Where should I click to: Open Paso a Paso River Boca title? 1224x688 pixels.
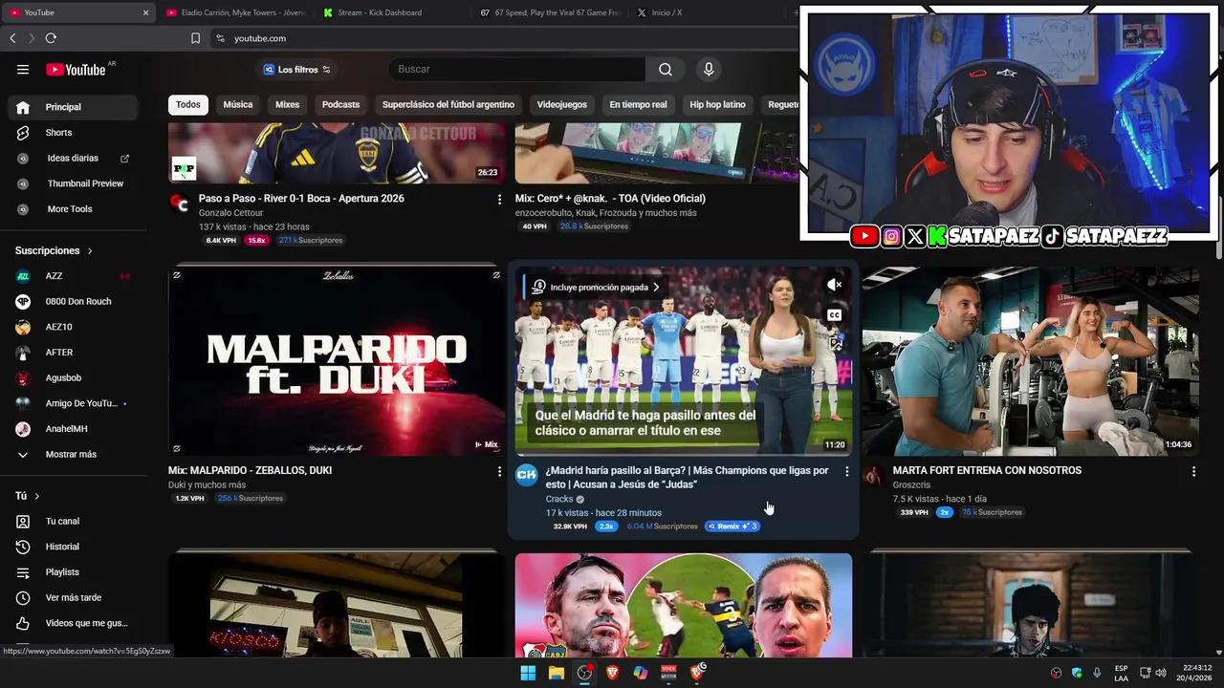[x=301, y=199]
